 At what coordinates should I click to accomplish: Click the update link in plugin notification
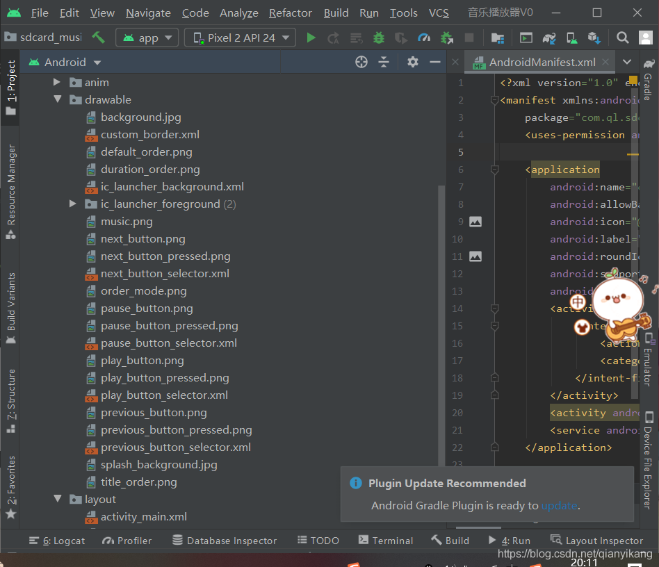click(559, 505)
